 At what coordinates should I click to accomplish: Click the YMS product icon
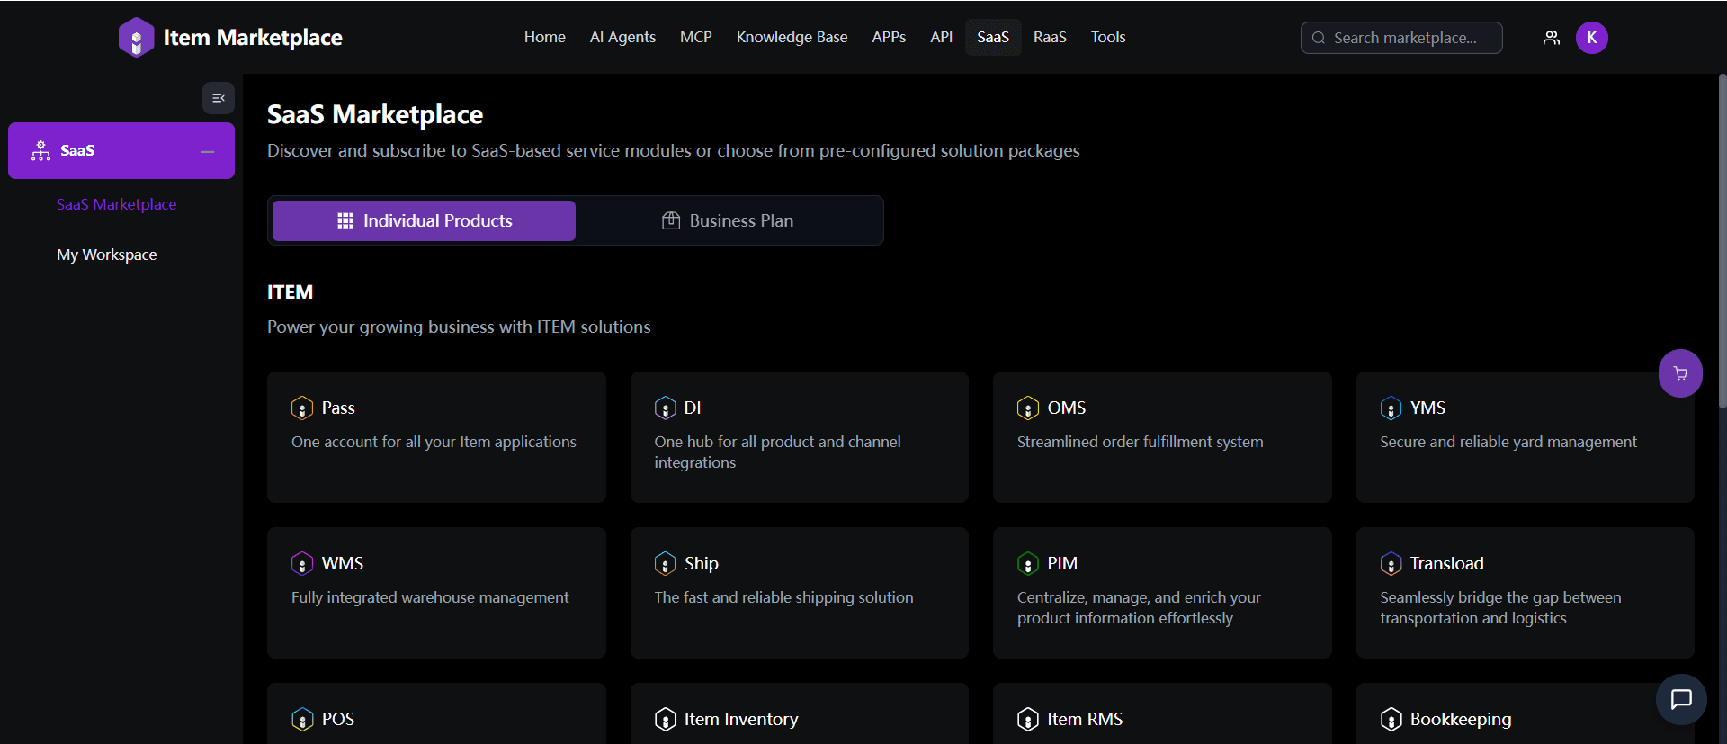tap(1391, 408)
